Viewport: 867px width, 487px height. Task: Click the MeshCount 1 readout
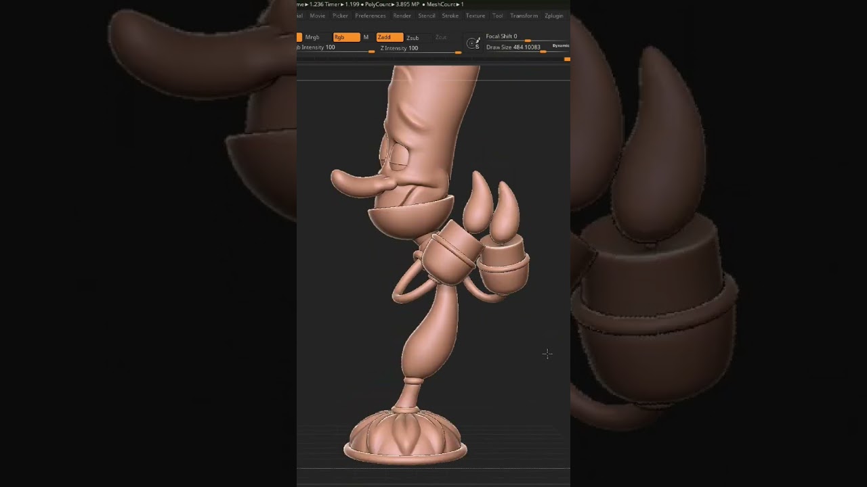[445, 5]
